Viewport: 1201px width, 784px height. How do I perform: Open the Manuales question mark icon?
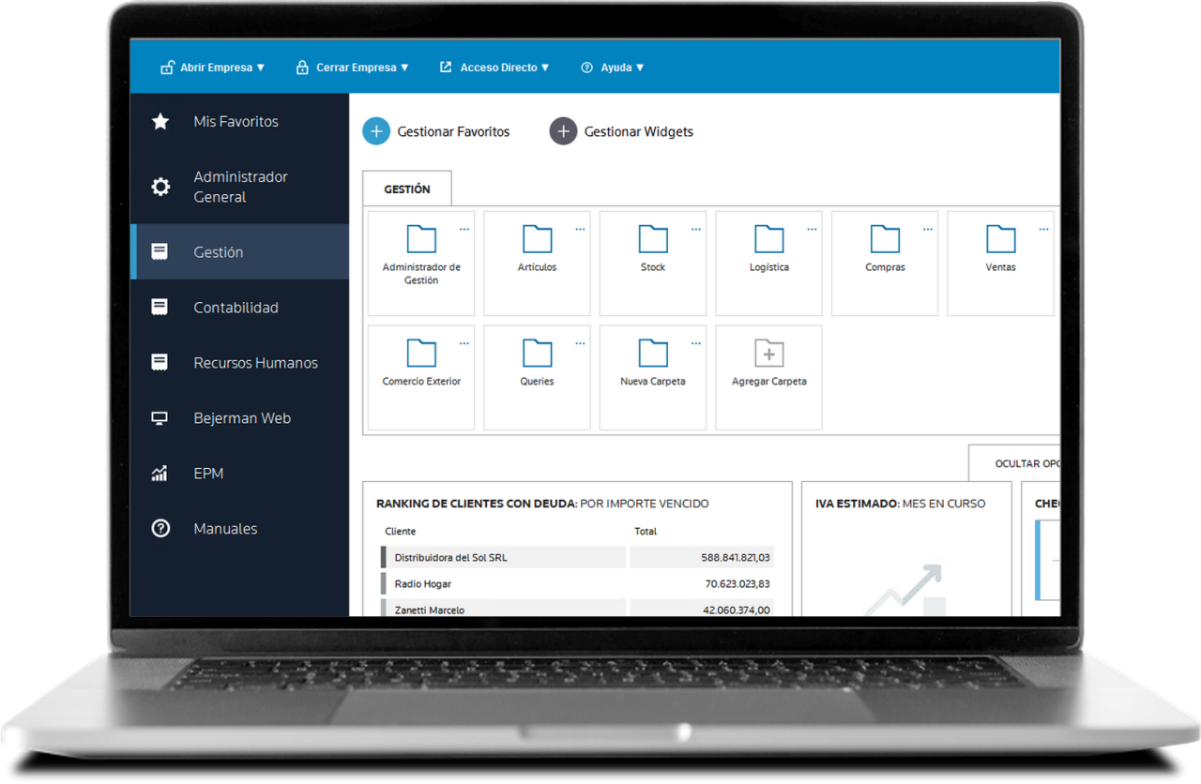160,529
